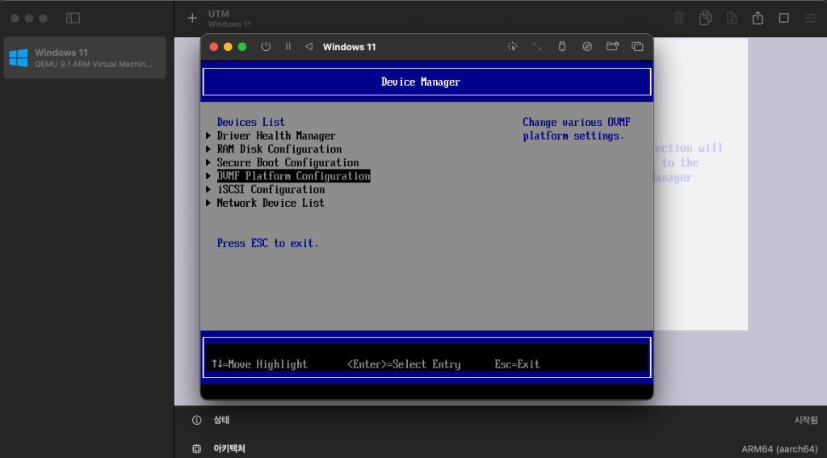Click arrow beside Network Device List
The image size is (827, 458).
209,203
